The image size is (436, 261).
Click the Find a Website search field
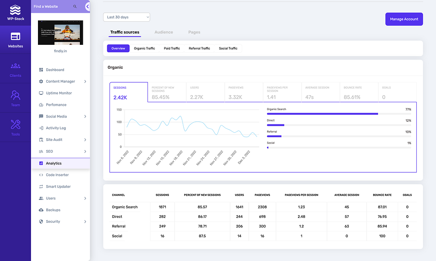click(x=55, y=7)
